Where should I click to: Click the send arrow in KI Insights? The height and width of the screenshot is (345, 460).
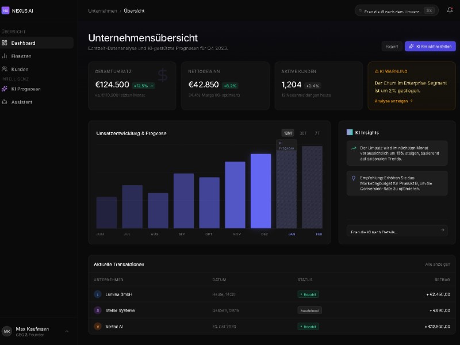point(442,231)
